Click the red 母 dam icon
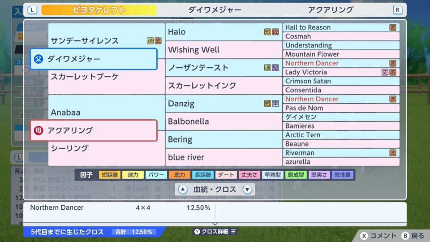This screenshot has height=242, width=430. [x=39, y=130]
